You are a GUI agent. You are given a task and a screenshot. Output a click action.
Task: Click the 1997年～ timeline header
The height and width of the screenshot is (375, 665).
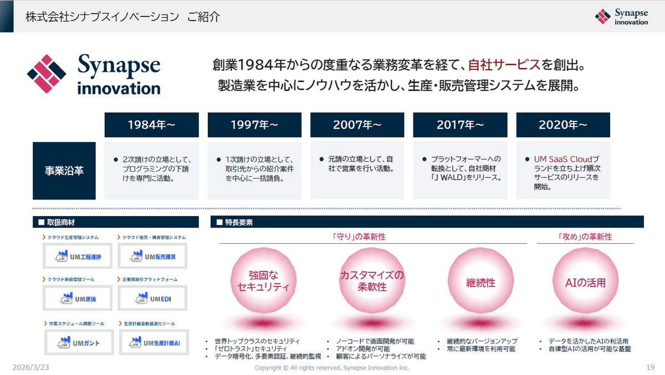pos(254,125)
